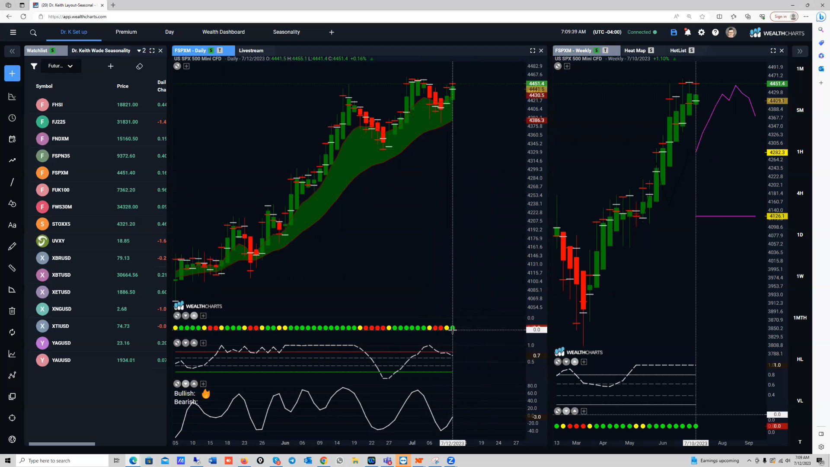Image resolution: width=830 pixels, height=467 pixels.
Task: Click the trash delete drawings tool
Action: point(12,311)
